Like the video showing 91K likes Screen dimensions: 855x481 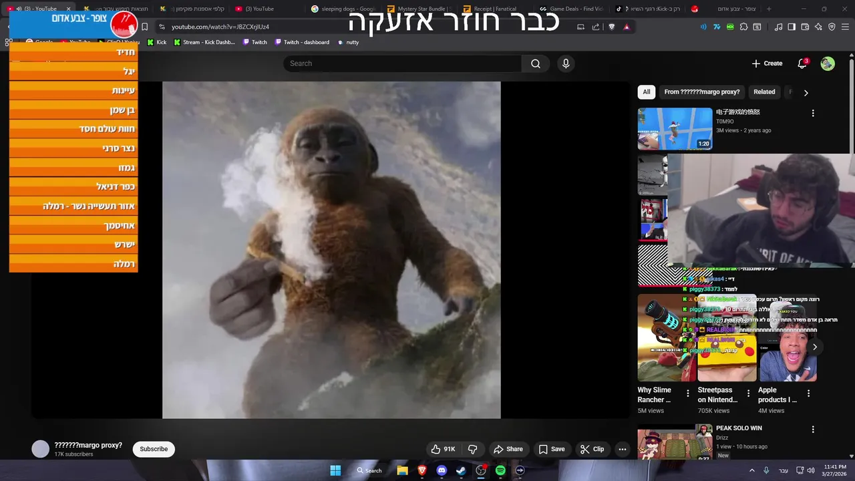pos(442,449)
